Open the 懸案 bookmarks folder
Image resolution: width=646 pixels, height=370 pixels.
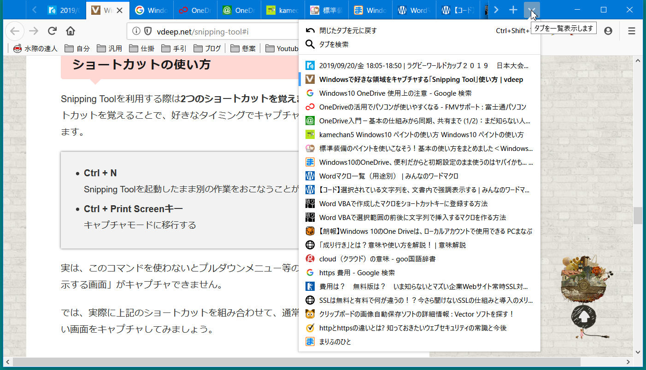pos(243,48)
